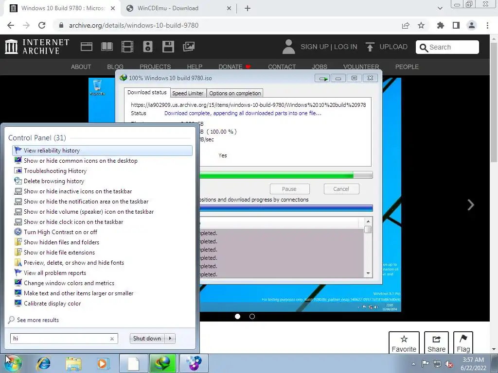The width and height of the screenshot is (498, 373).
Task: Reload the page with the refresh icon
Action: pos(42,25)
